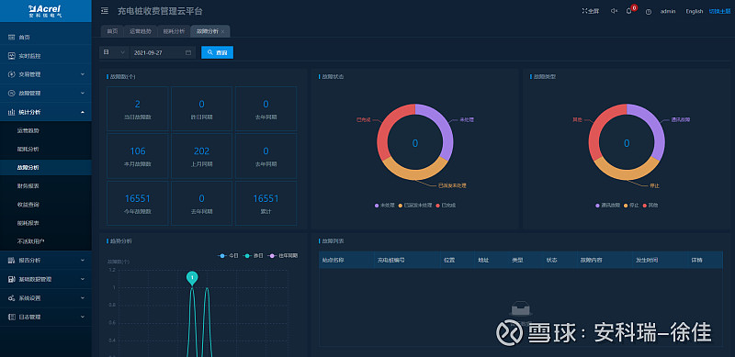Screen dimensions: 735x357
Task: Toggle 今日 series in trend legend
Action: pos(228,256)
